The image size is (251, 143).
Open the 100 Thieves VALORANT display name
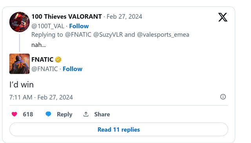pyautogui.click(x=67, y=16)
